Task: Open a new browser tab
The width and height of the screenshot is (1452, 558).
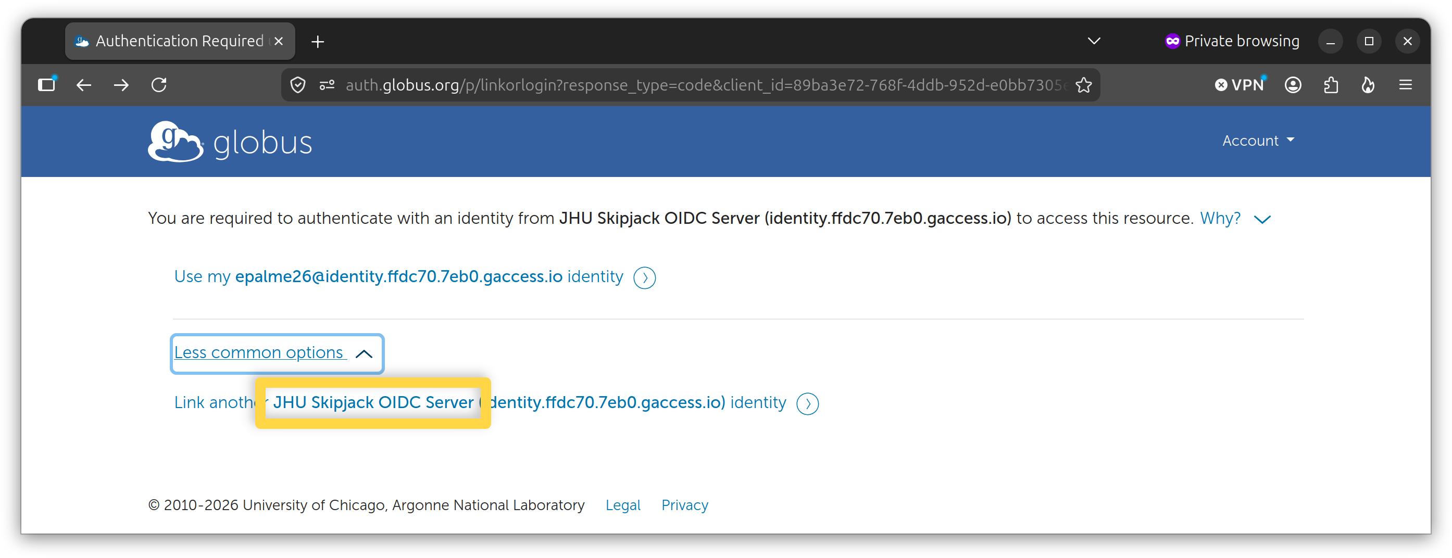Action: [318, 42]
